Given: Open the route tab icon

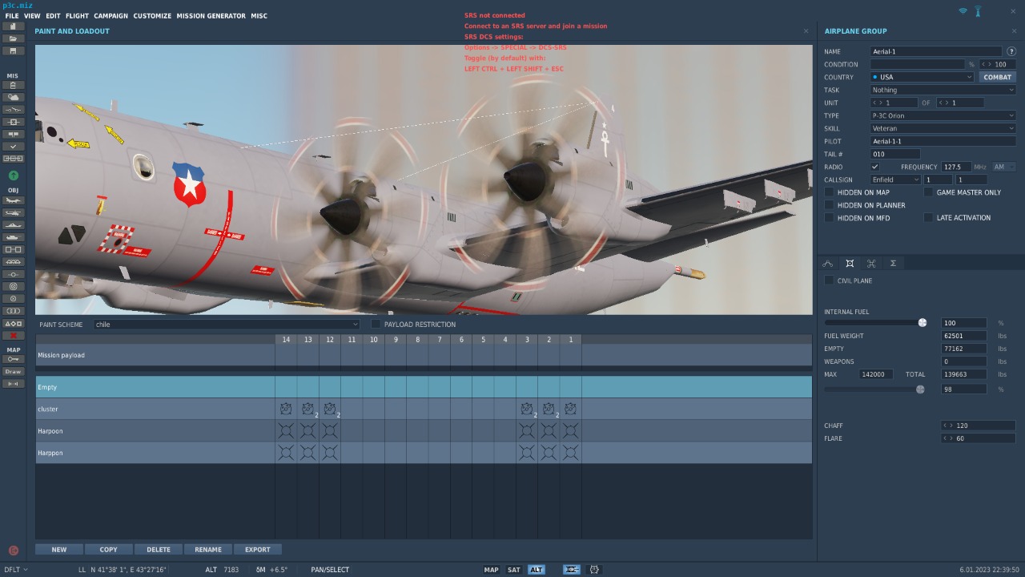Looking at the screenshot, I should 828,263.
